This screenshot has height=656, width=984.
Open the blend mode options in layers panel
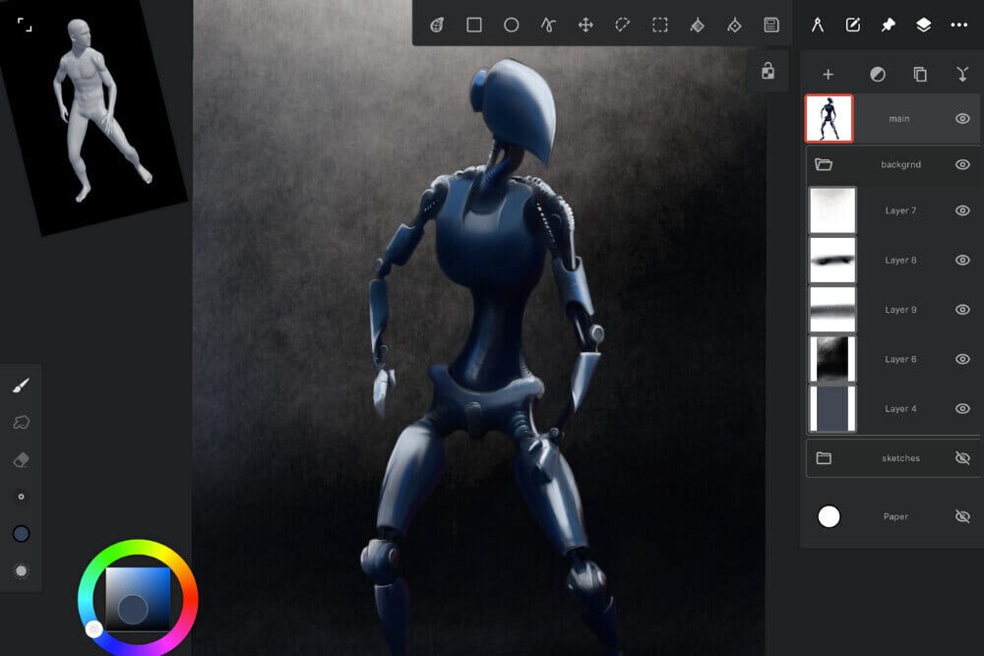(x=877, y=74)
